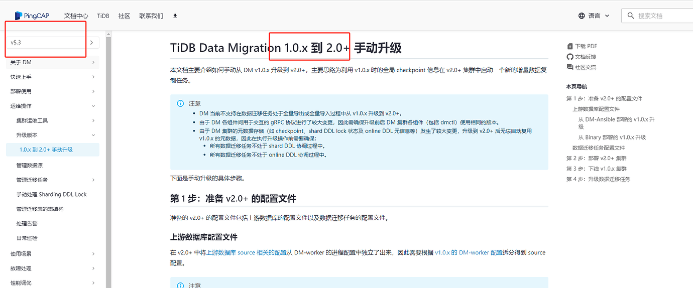Select 日常巡检 in sidebar
The height and width of the screenshot is (288, 693).
(x=27, y=238)
